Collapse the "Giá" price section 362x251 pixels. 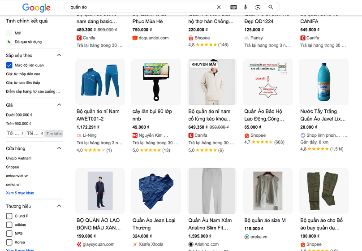pos(59,105)
